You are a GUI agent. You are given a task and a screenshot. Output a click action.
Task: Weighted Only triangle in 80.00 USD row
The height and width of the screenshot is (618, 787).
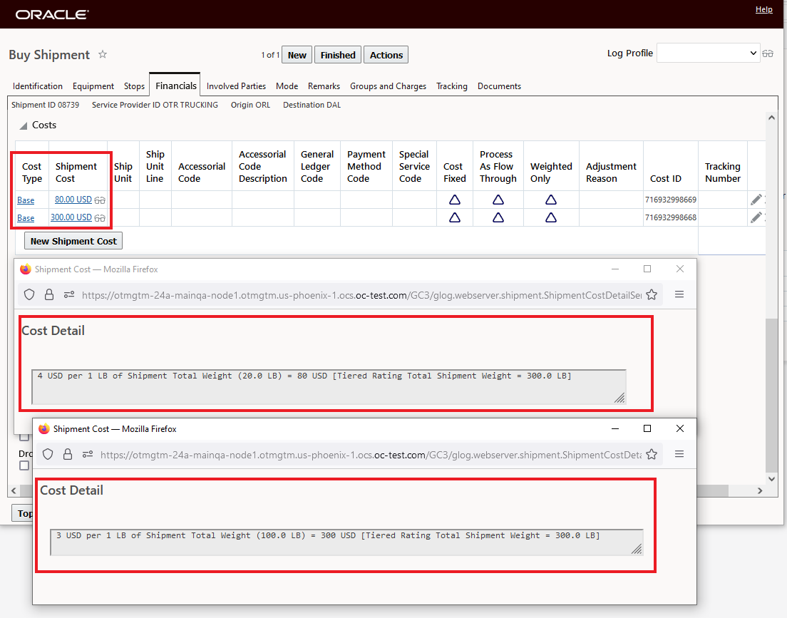tap(550, 200)
